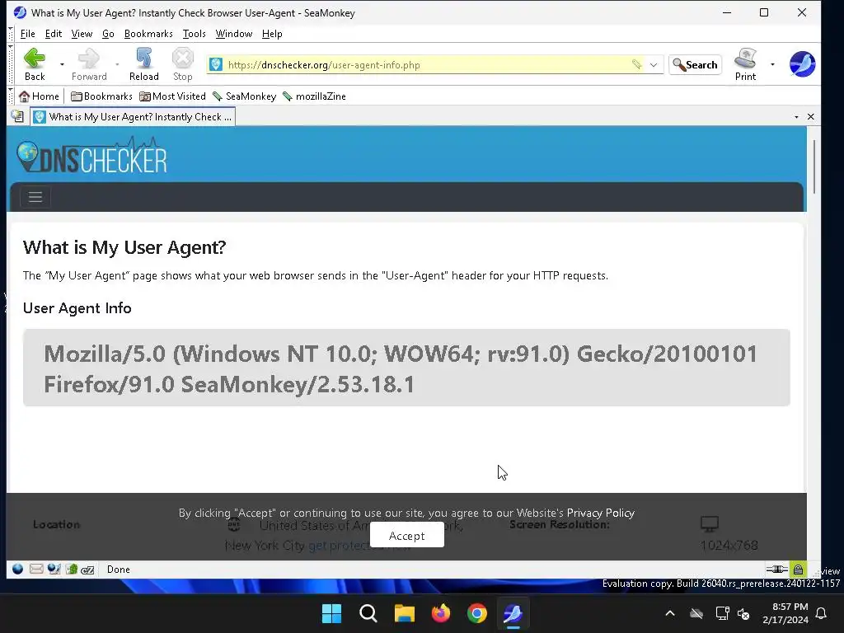Open the mozillaZine bookmark link
This screenshot has width=844, height=633.
tap(314, 96)
